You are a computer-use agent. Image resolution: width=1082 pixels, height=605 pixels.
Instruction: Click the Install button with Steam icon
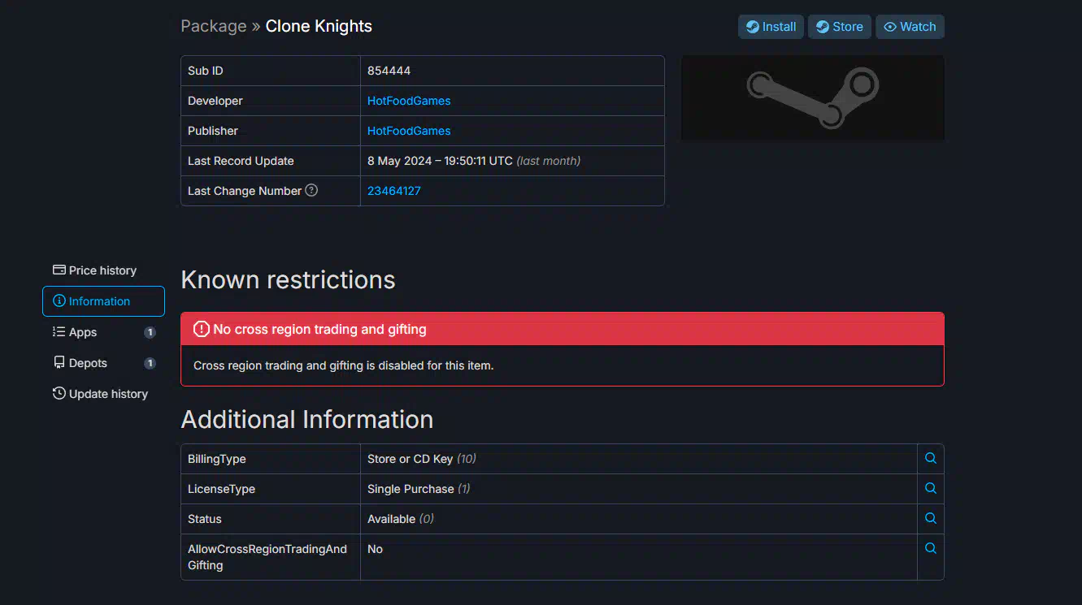pyautogui.click(x=771, y=27)
